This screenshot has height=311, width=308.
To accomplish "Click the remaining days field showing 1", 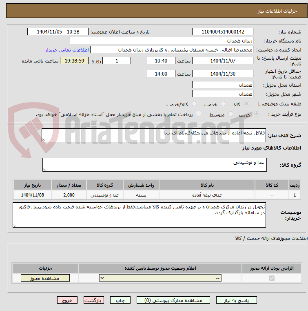I will [x=117, y=61].
